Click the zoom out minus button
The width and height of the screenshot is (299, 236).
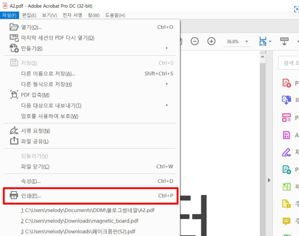coord(195,41)
